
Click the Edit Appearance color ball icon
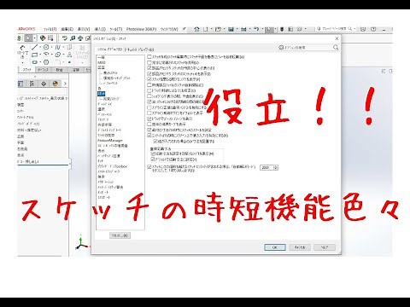43,38
